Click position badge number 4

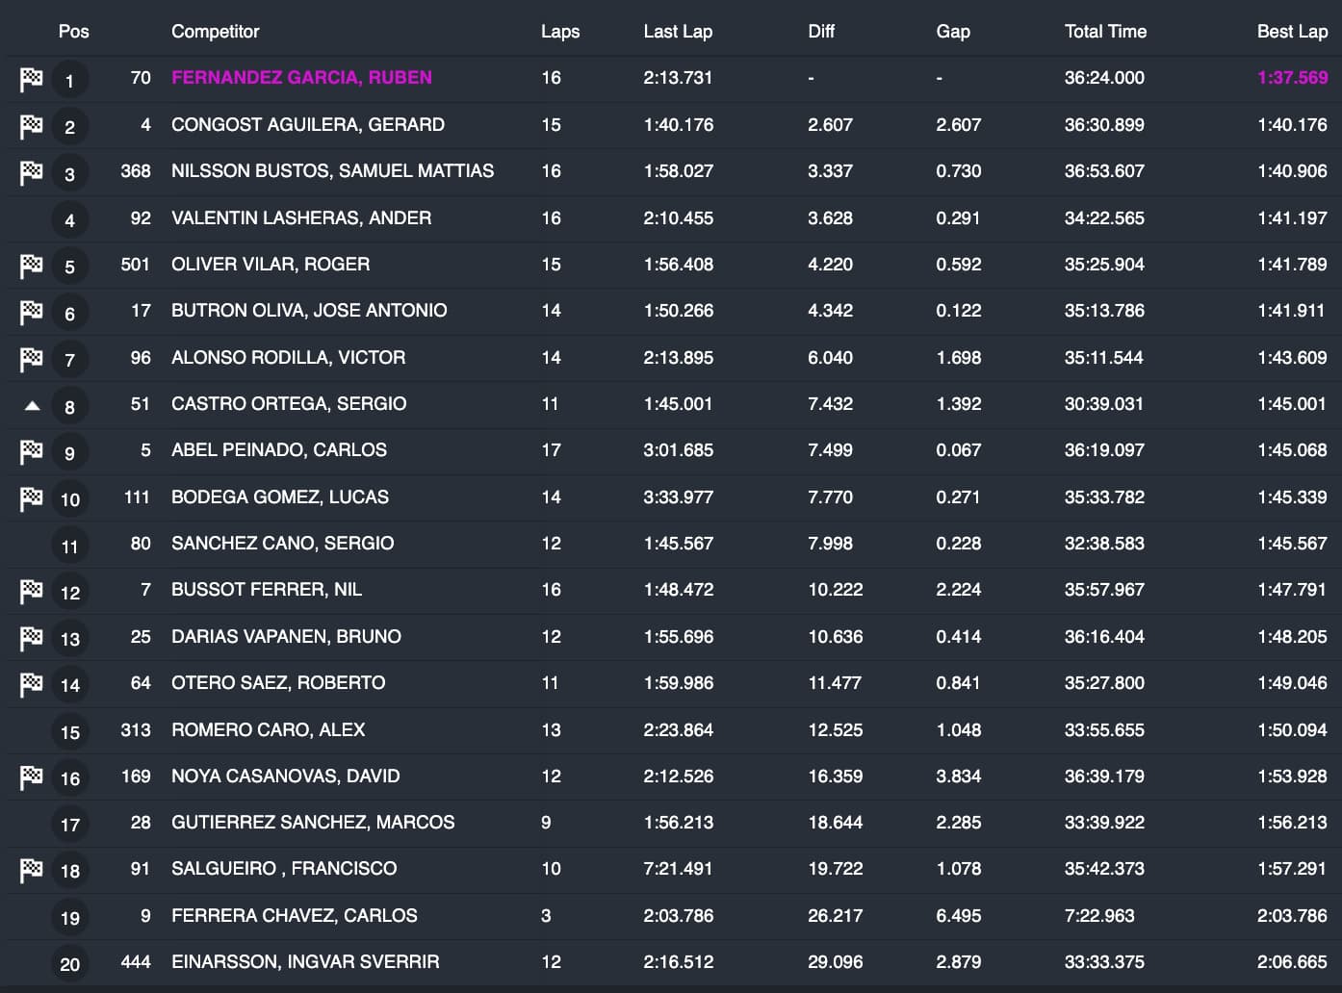click(x=69, y=220)
